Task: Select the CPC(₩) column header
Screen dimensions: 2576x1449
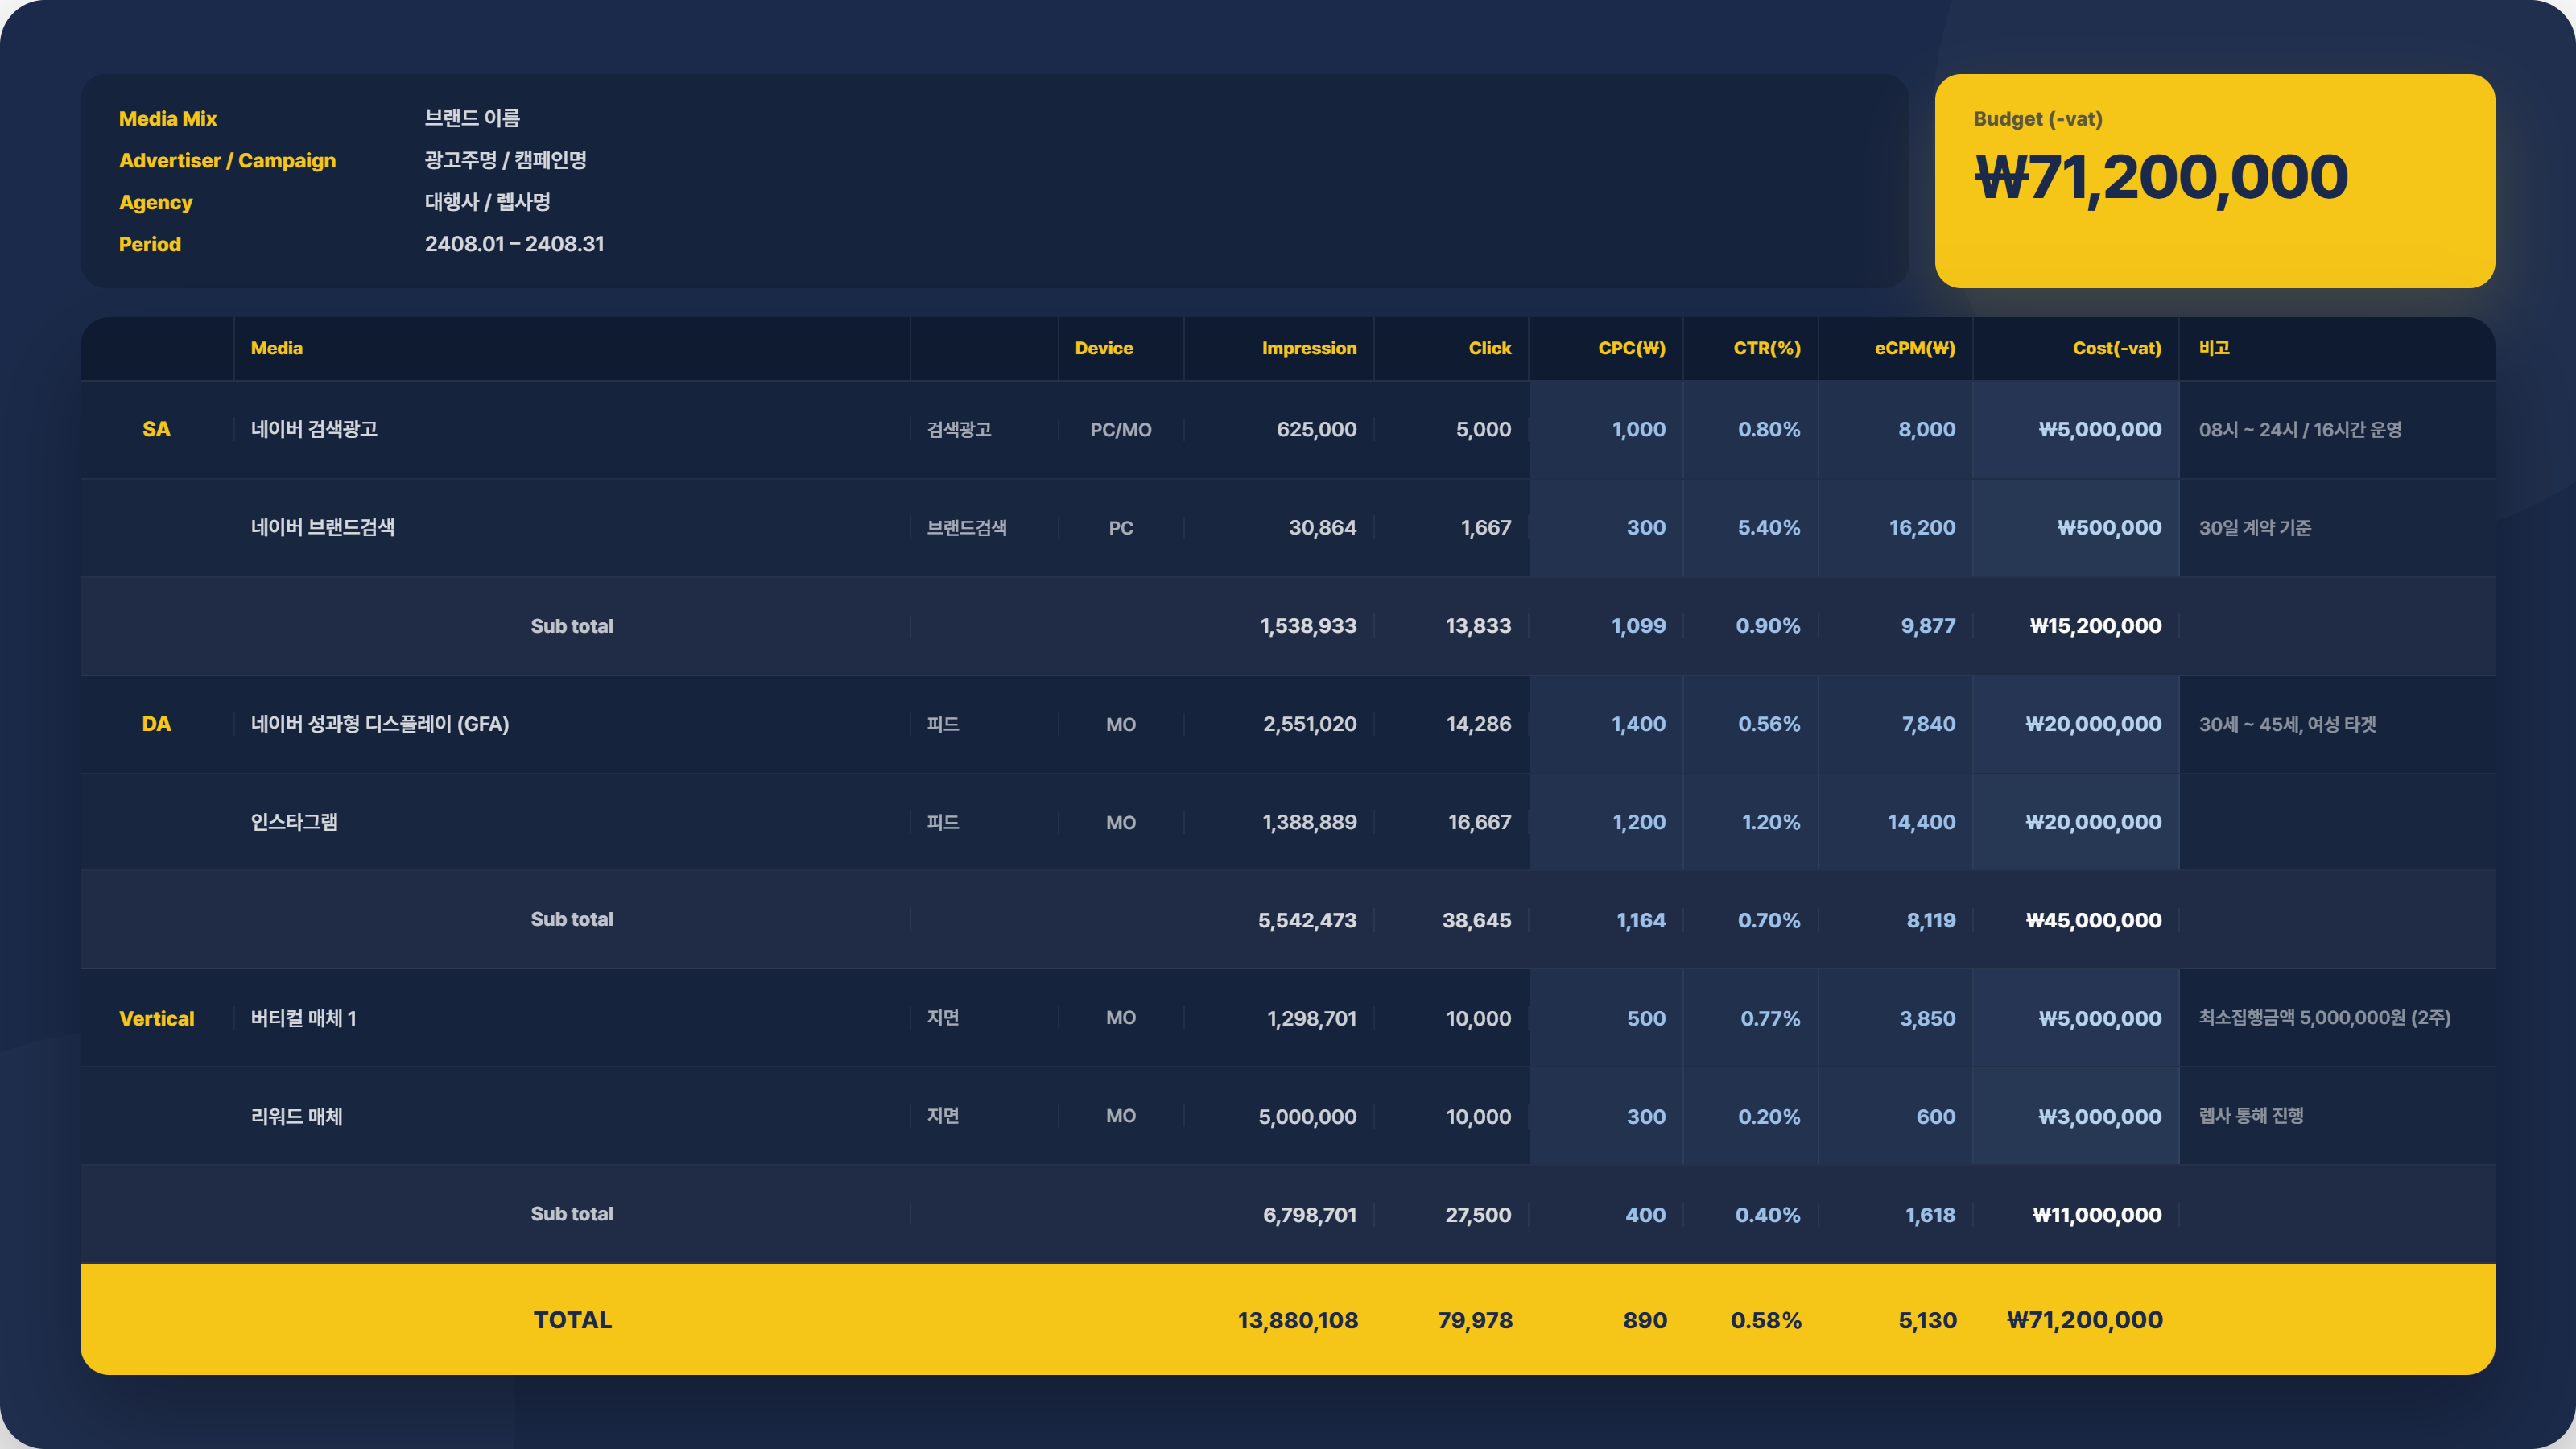Action: (x=1632, y=348)
